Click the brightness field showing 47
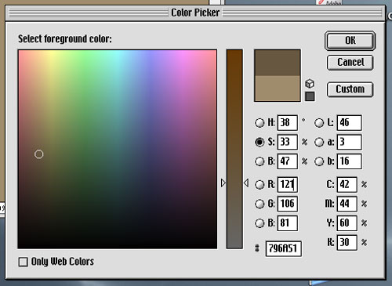 click(x=288, y=161)
